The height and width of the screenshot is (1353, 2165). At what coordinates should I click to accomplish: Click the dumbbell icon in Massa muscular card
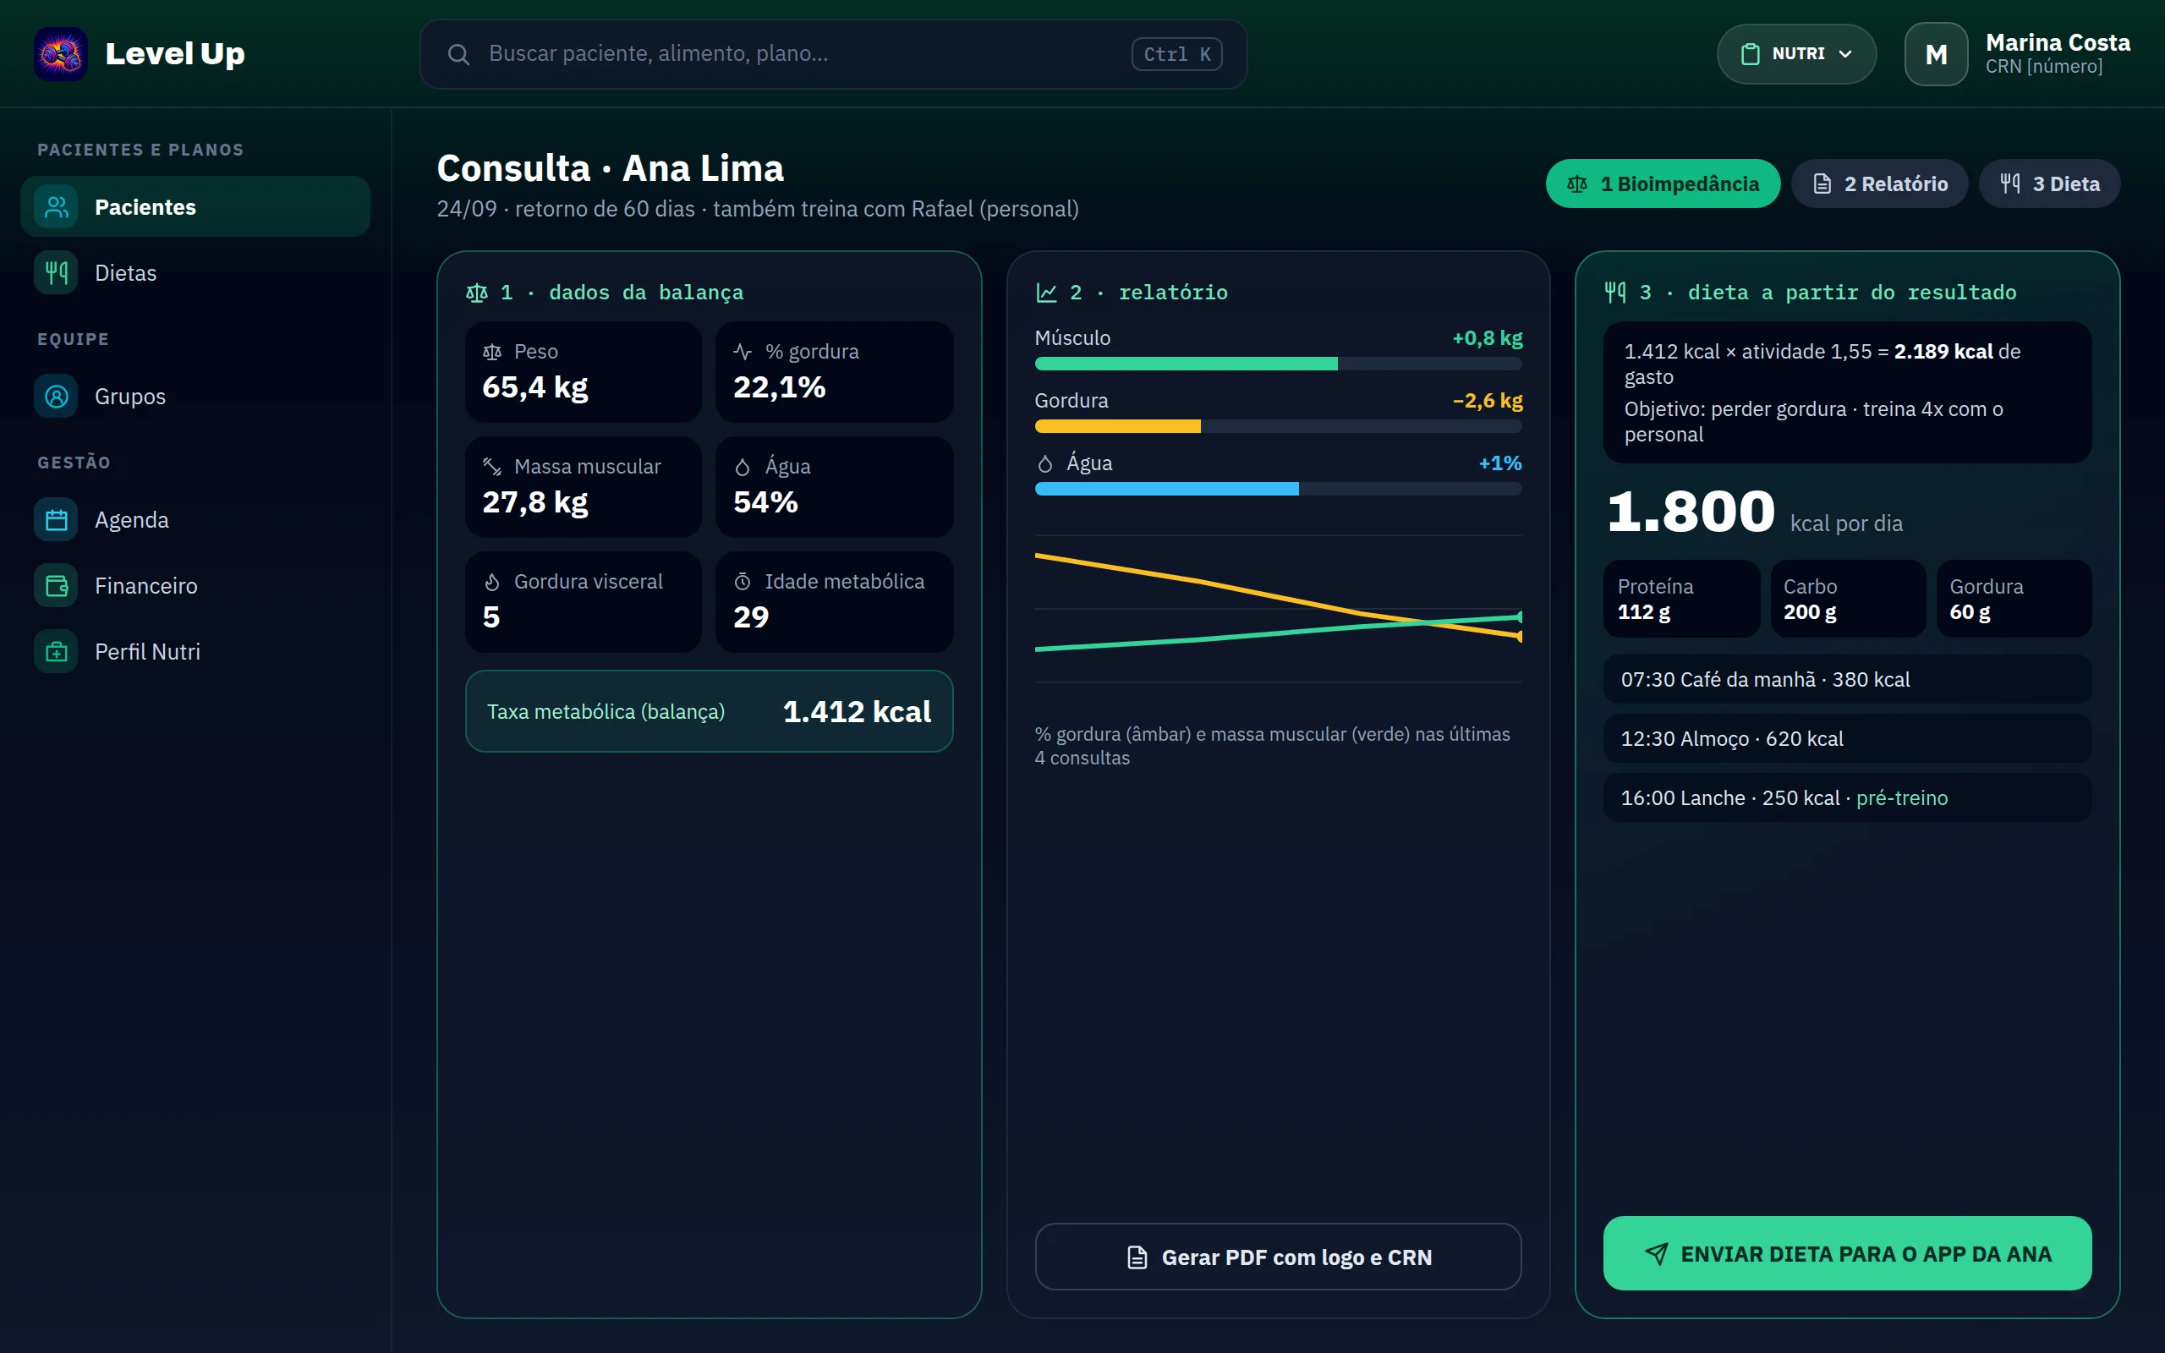[x=492, y=466]
